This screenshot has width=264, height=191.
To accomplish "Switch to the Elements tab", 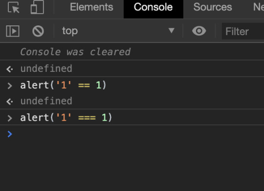I will pos(91,7).
